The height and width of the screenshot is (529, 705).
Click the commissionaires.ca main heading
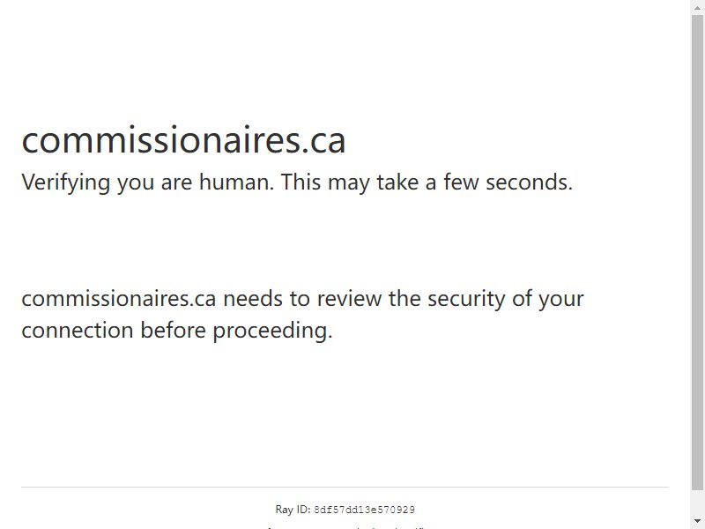(x=183, y=140)
